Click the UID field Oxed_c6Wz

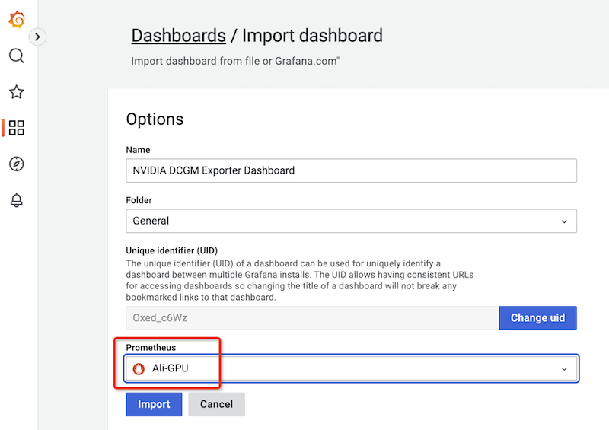(312, 317)
